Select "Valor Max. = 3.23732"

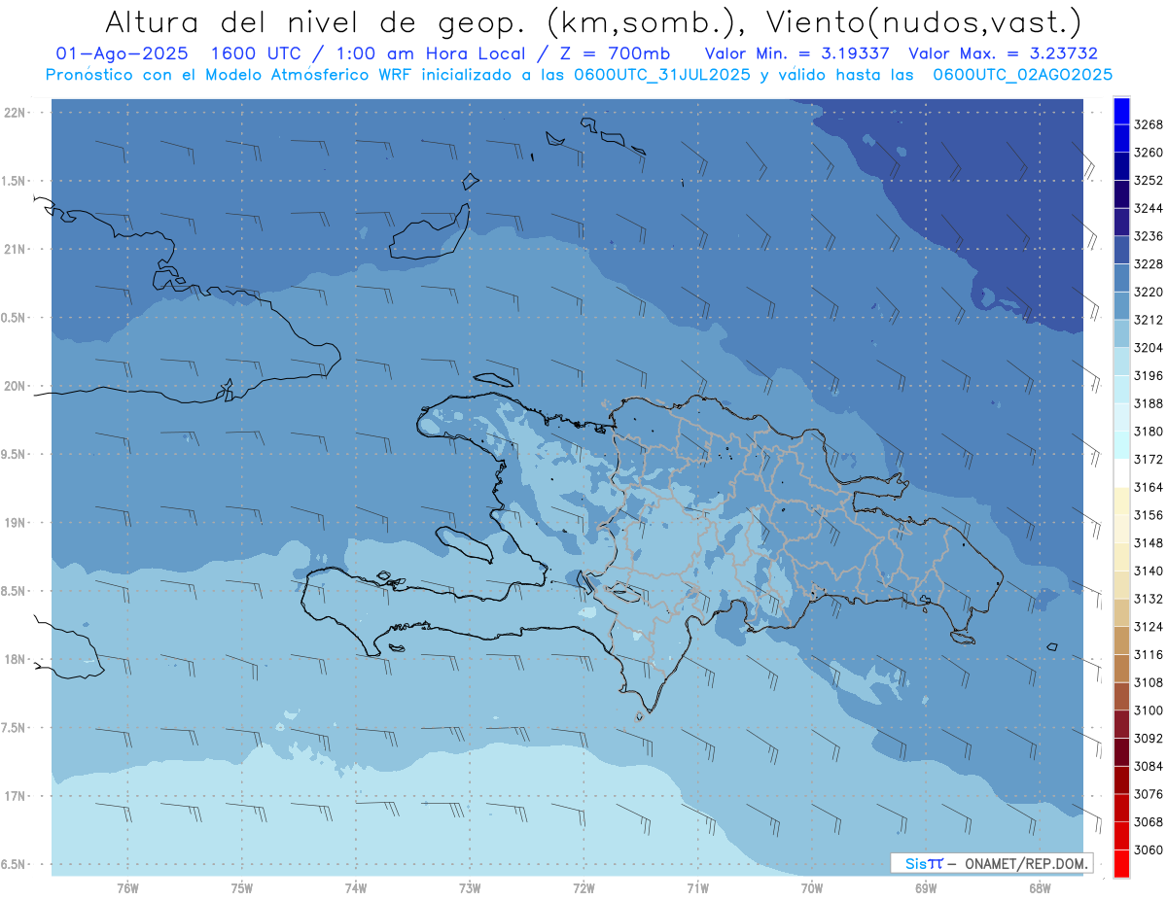[x=1003, y=53]
